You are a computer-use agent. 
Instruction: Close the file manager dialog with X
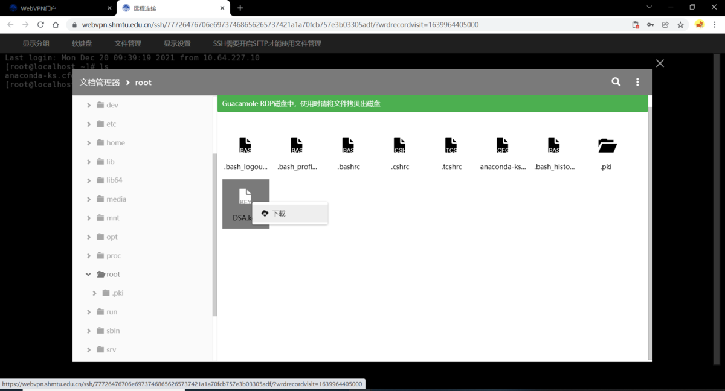coord(660,63)
